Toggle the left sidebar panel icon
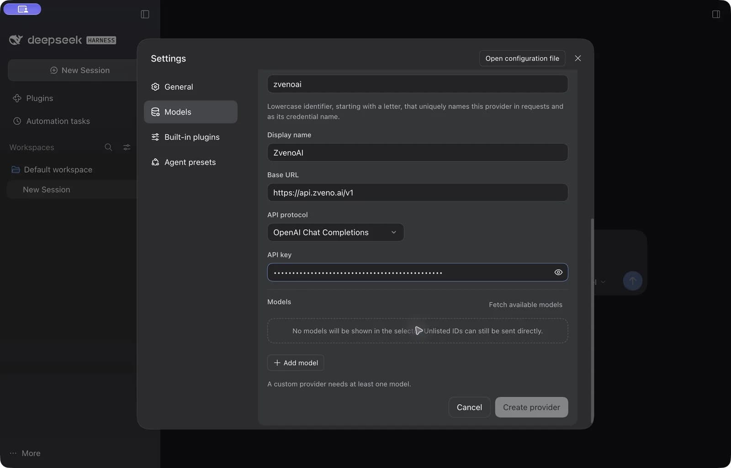Viewport: 731px width, 468px height. point(145,14)
